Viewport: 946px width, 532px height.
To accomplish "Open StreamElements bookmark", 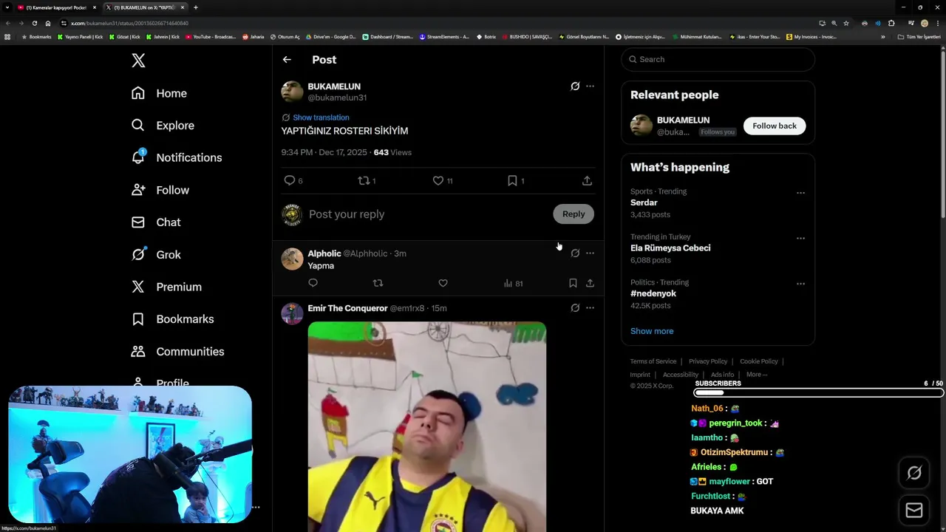I will [444, 37].
